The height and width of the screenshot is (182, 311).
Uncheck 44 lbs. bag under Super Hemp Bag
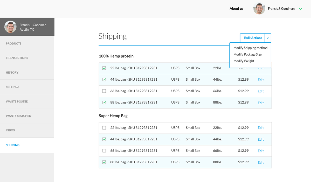[104, 139]
